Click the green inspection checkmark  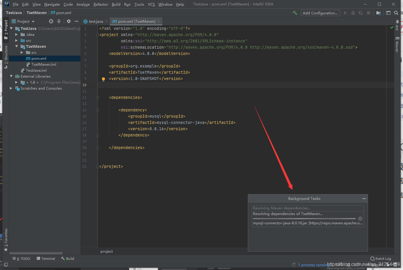click(392, 27)
